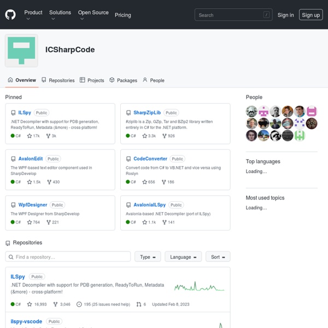Click the 16,993 stargazers on ILSpy repository row
This screenshot has height=328, width=328.
37,304
